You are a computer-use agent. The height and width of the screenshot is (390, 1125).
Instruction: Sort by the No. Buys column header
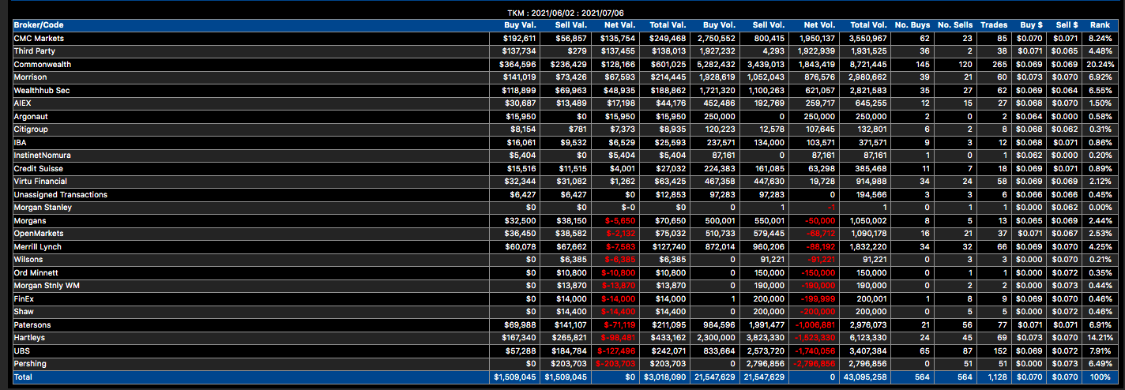(912, 25)
